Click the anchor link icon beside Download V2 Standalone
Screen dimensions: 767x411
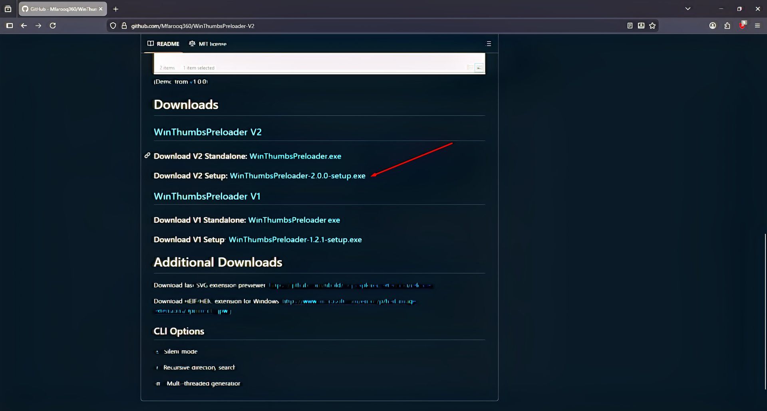pos(147,156)
